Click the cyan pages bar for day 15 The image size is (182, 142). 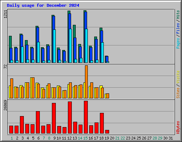pos(86,46)
